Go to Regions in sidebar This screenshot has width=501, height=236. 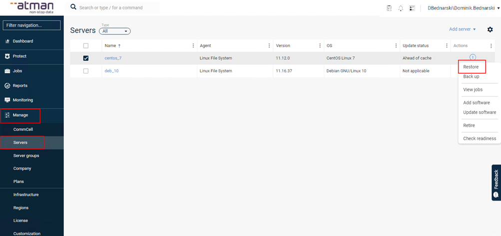(21, 208)
